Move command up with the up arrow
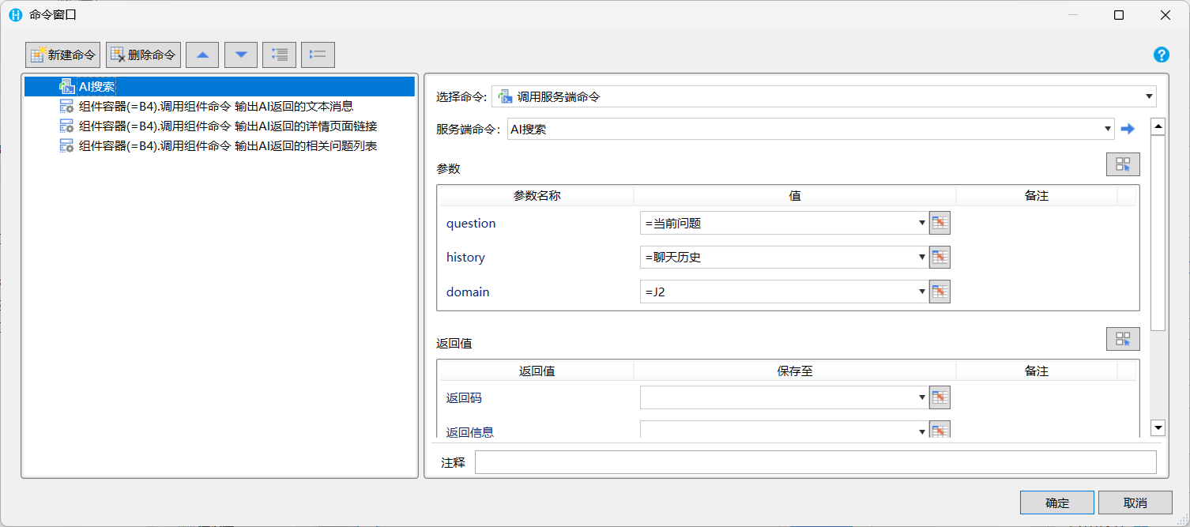Viewport: 1190px width, 527px height. (x=202, y=55)
